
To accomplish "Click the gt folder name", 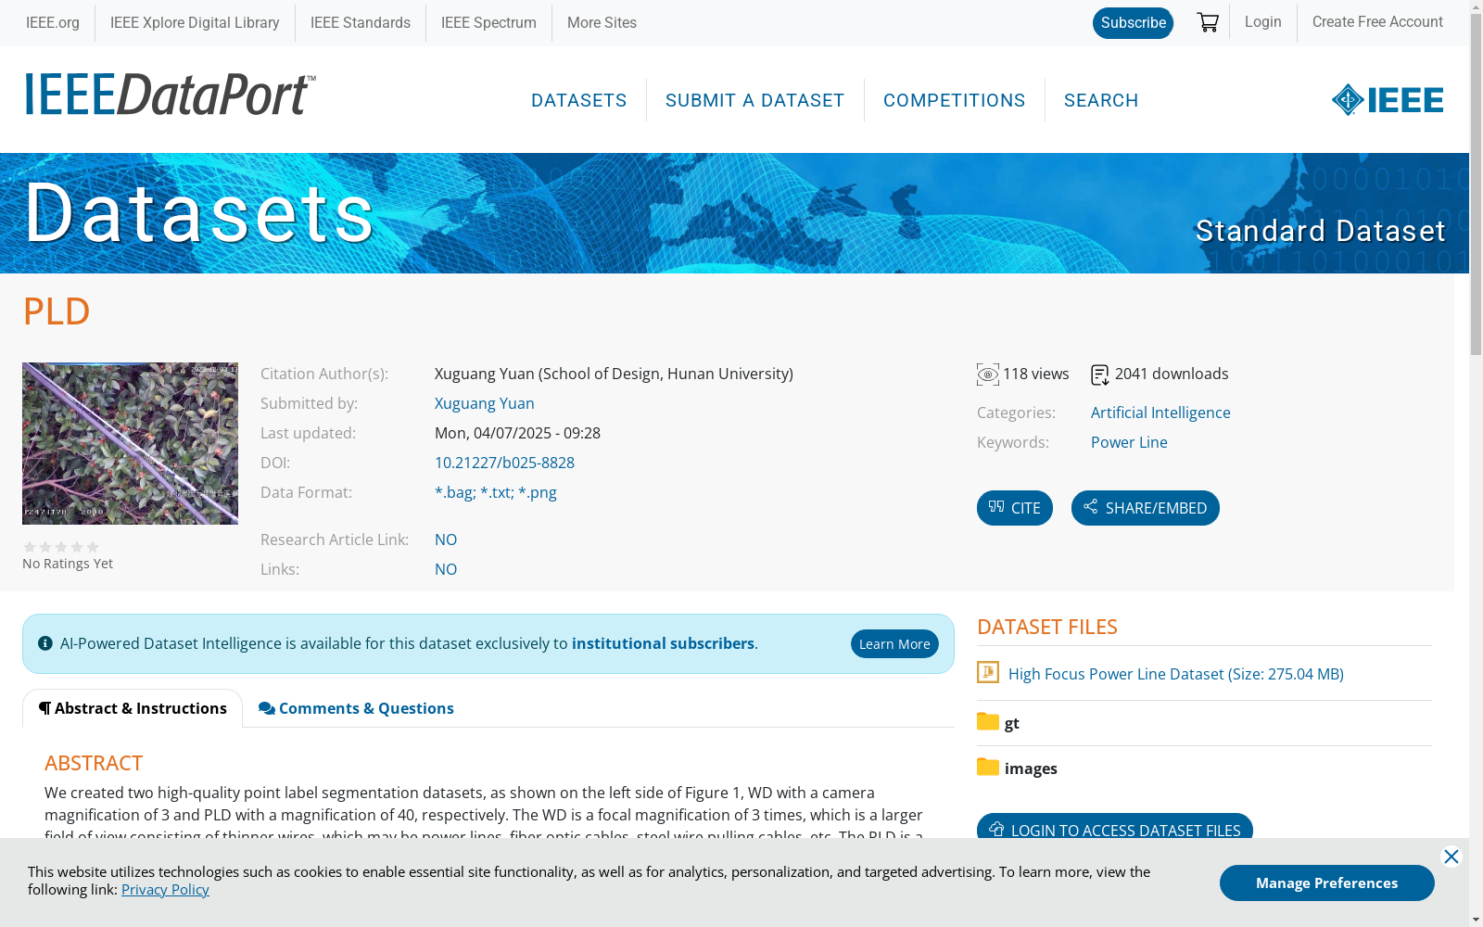I will (x=1012, y=723).
